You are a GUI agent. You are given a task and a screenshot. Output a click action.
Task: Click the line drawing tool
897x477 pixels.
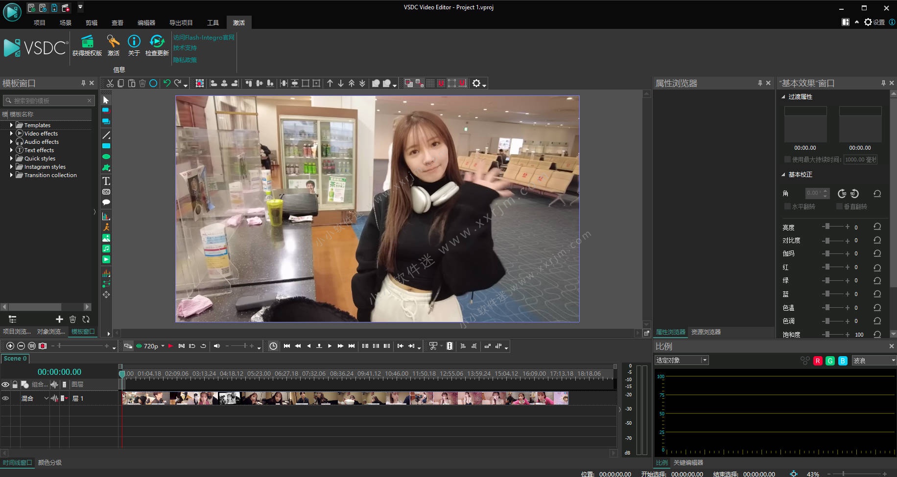(x=106, y=135)
